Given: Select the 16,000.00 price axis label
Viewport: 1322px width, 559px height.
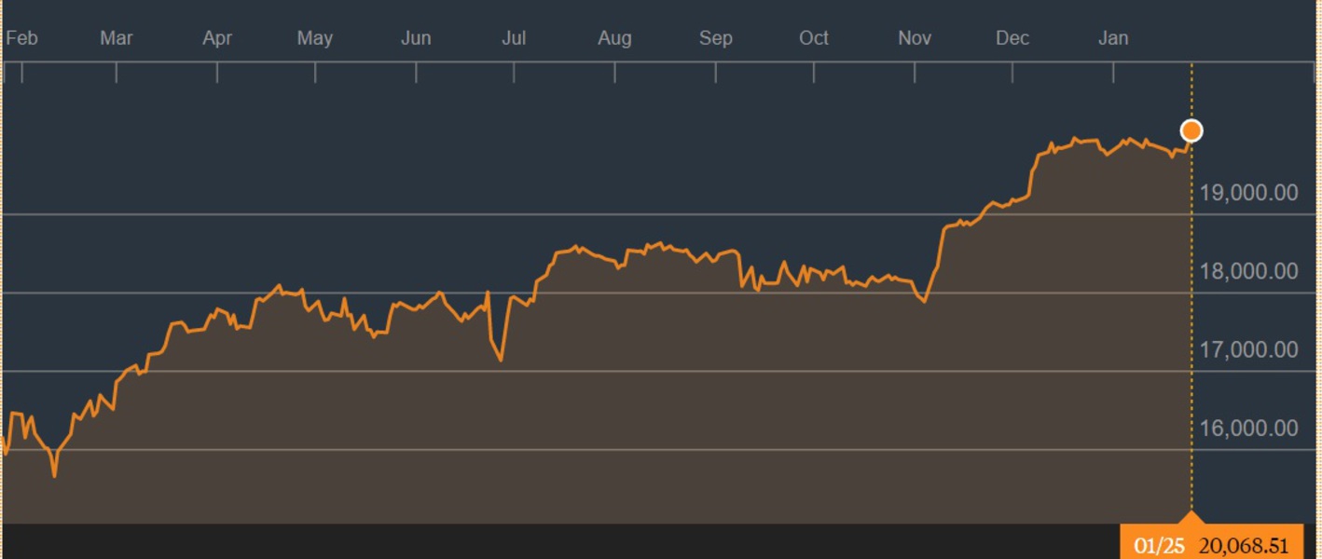Looking at the screenshot, I should (1249, 428).
